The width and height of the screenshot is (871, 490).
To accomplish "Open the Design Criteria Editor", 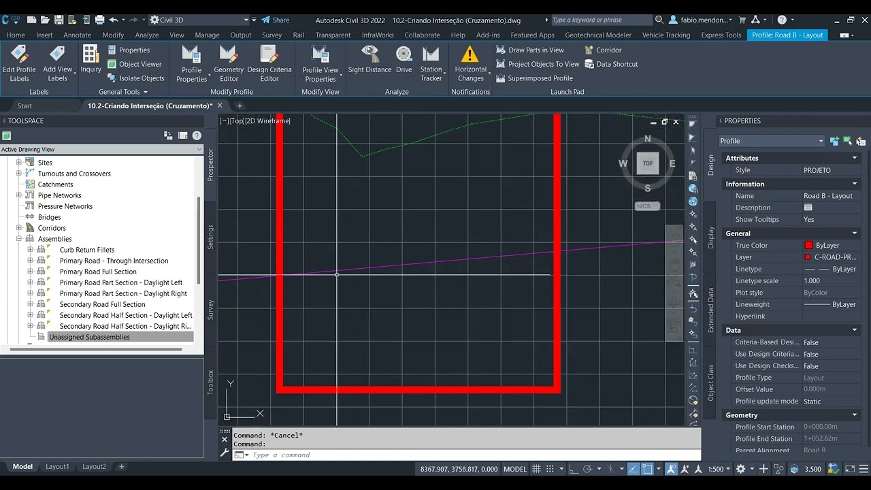I will 269,64.
